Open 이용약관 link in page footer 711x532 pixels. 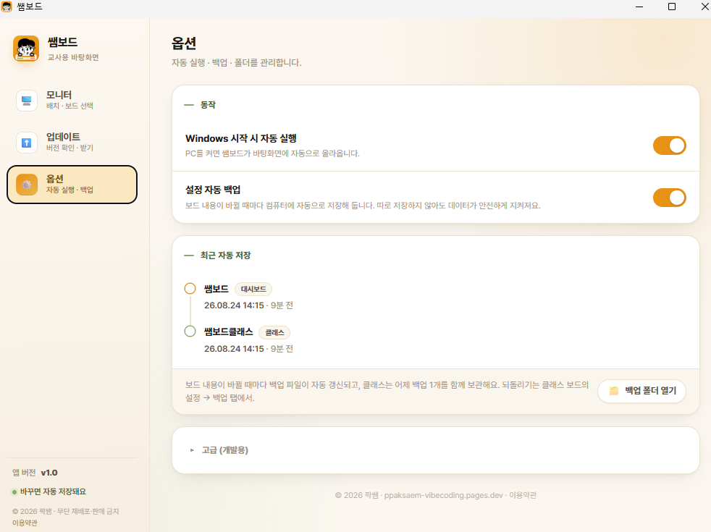[x=522, y=495]
